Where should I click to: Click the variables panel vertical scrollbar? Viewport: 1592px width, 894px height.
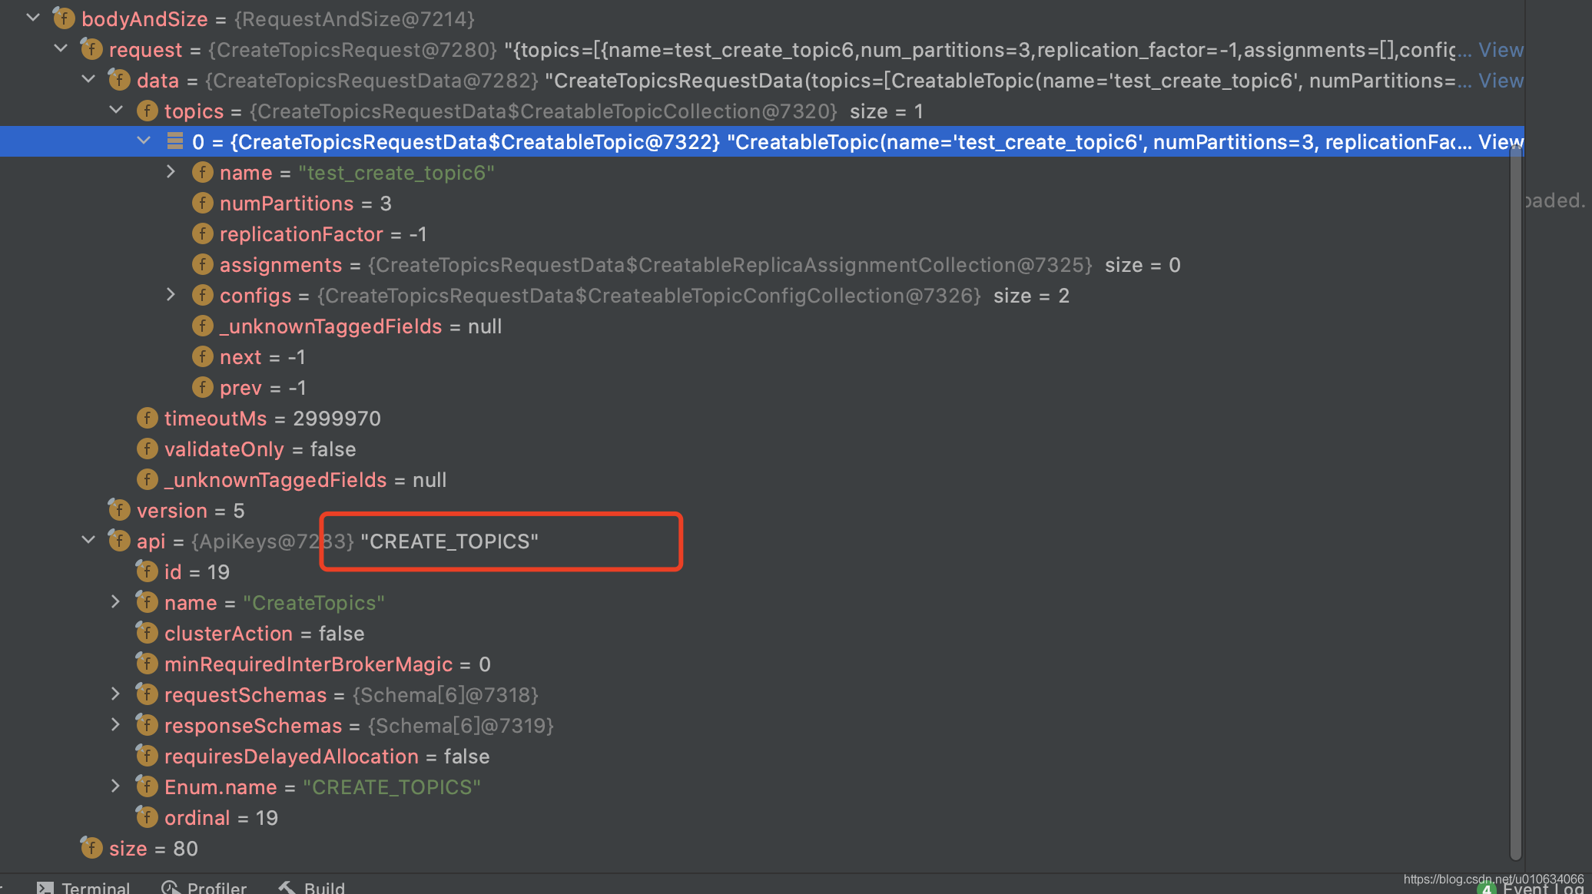click(x=1515, y=503)
